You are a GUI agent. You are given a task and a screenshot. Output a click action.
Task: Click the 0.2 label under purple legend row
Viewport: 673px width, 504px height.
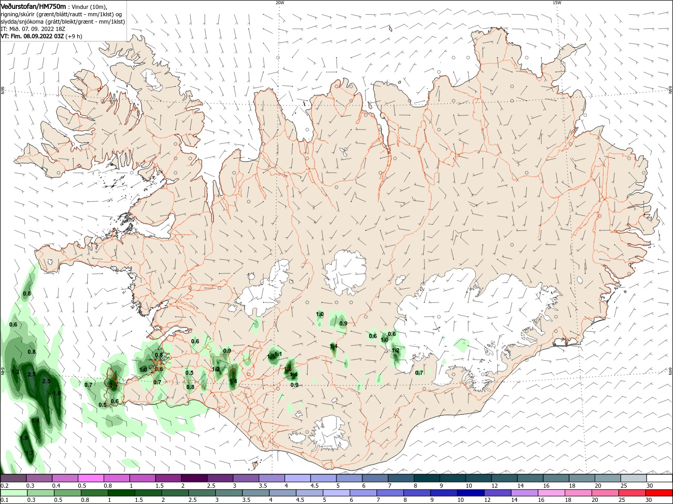coord(4,486)
